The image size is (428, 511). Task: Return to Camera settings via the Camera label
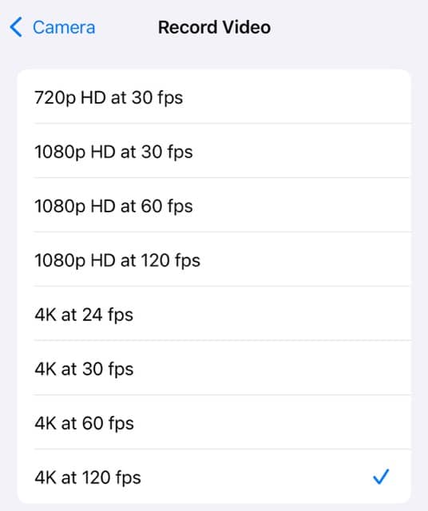coord(64,27)
